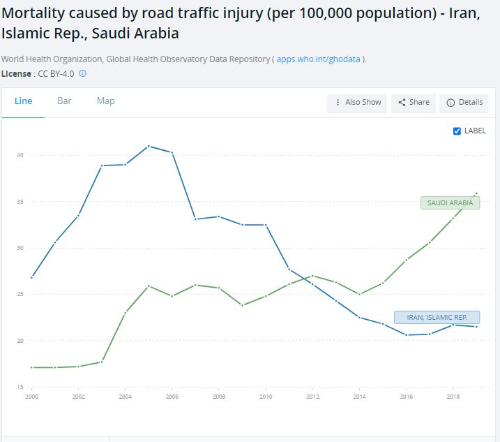Switch to the Map tab
Viewport: 500px width, 442px height.
click(x=105, y=101)
